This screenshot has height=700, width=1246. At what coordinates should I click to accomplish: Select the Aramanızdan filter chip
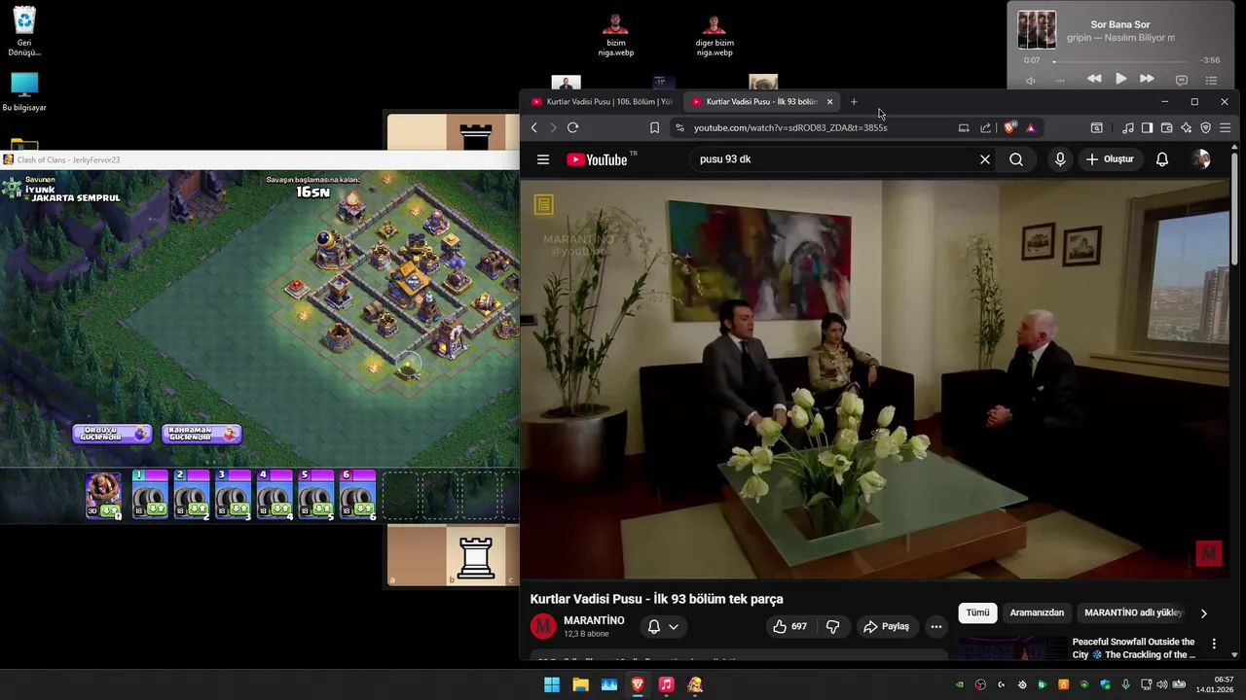[x=1037, y=612]
